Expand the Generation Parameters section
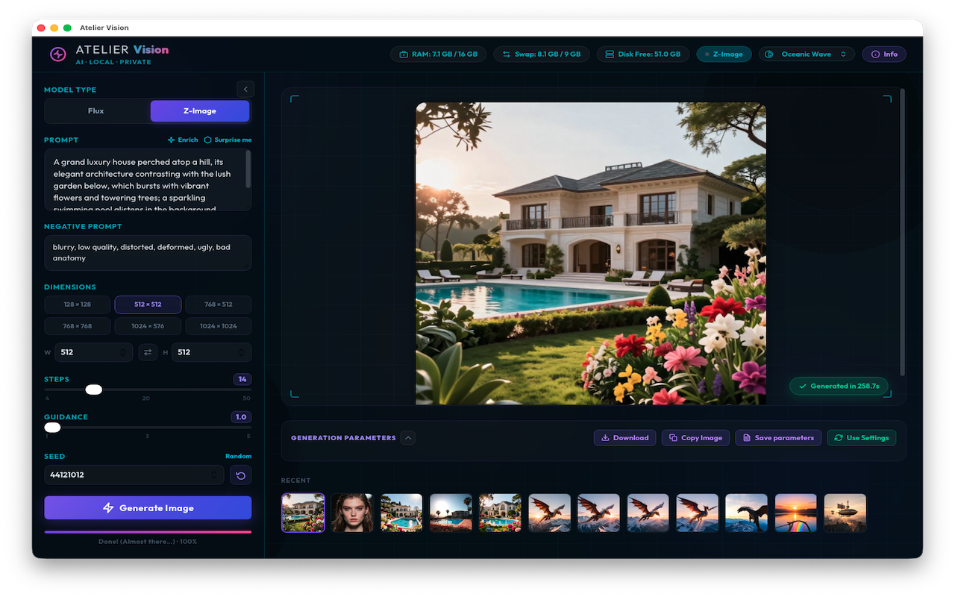Screen dimensions: 955x597 408,438
